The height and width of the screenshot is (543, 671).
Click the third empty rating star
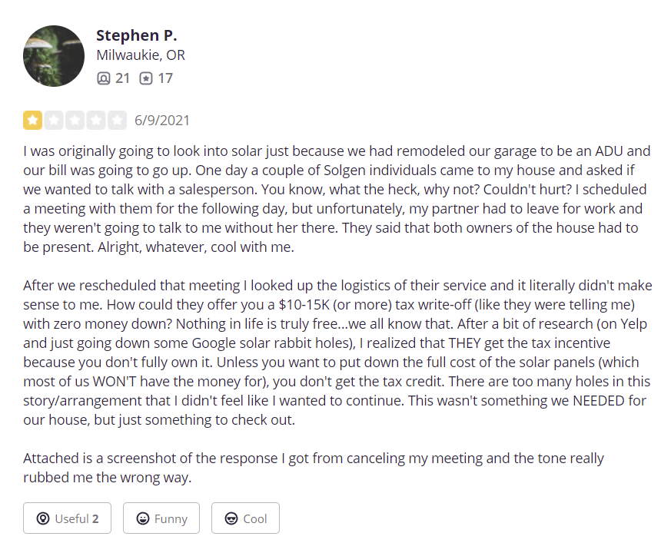(75, 120)
